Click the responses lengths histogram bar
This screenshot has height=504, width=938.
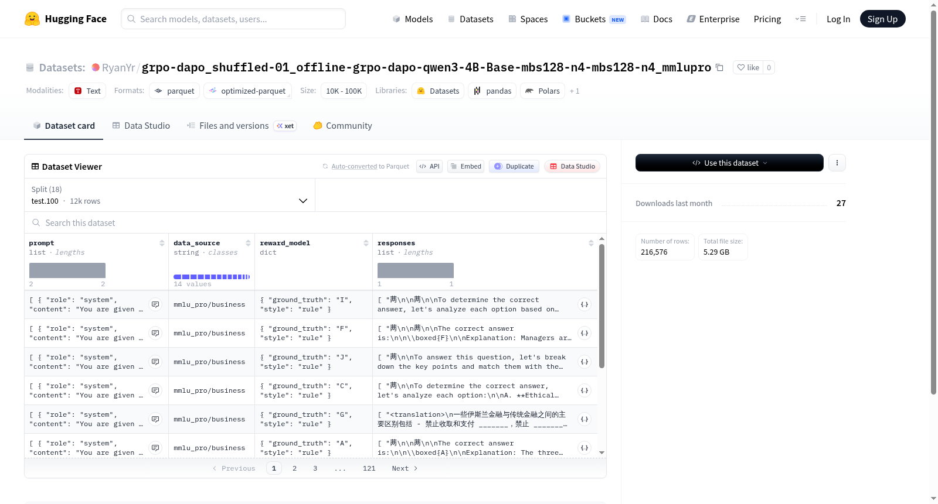coord(416,270)
